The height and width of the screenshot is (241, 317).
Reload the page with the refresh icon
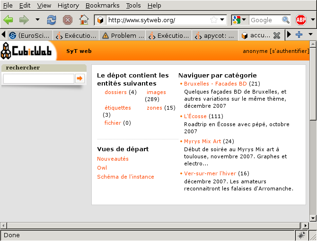point(52,20)
